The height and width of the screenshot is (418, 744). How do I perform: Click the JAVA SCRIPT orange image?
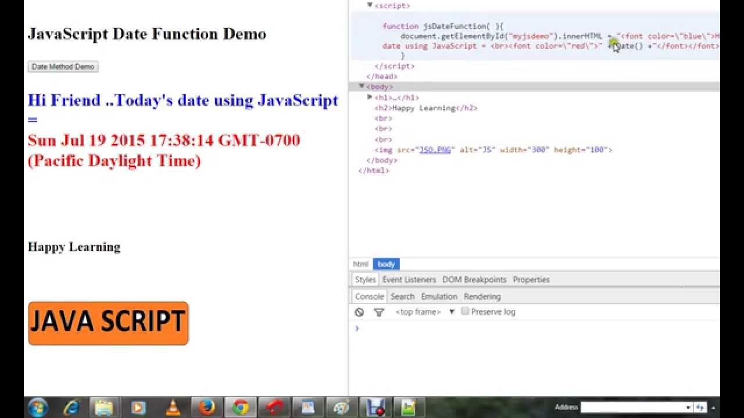108,323
